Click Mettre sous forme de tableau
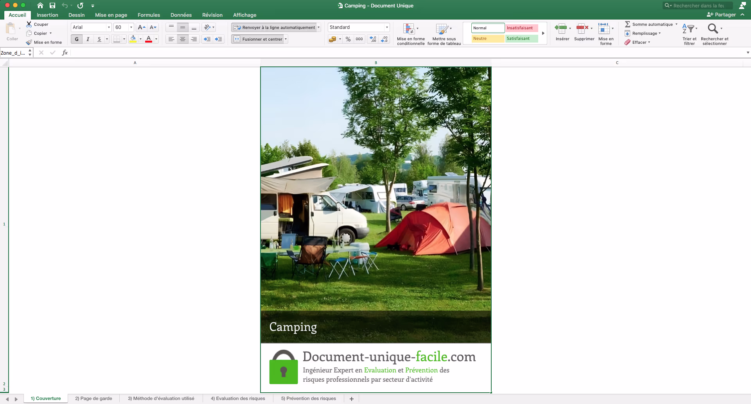Viewport: 751px width, 404px height. [x=444, y=34]
